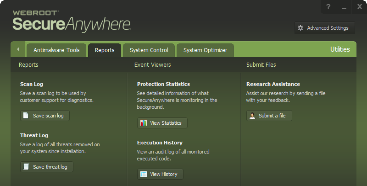Close the SecureAnywhere window
This screenshot has height=186, width=367.
point(360,7)
